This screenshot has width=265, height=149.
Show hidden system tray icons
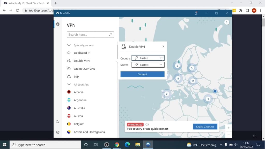click(x=221, y=145)
